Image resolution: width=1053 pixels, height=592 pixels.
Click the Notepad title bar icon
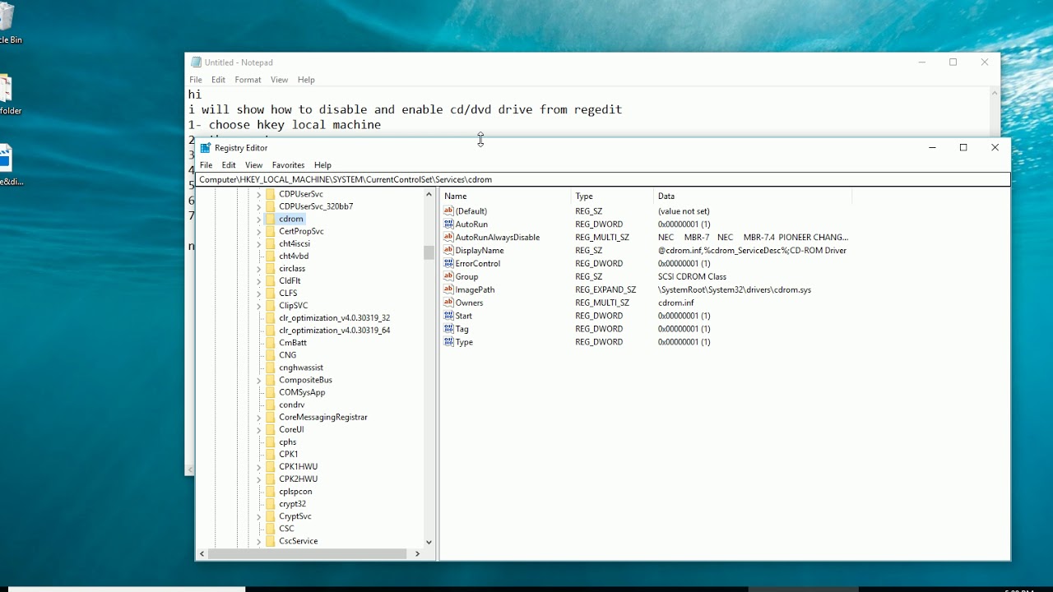tap(196, 62)
